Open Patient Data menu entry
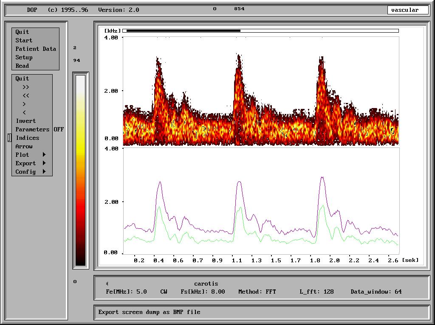 pyautogui.click(x=36, y=49)
